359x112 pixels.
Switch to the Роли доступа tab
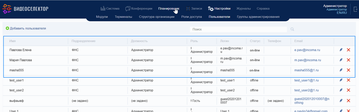pos(191,17)
